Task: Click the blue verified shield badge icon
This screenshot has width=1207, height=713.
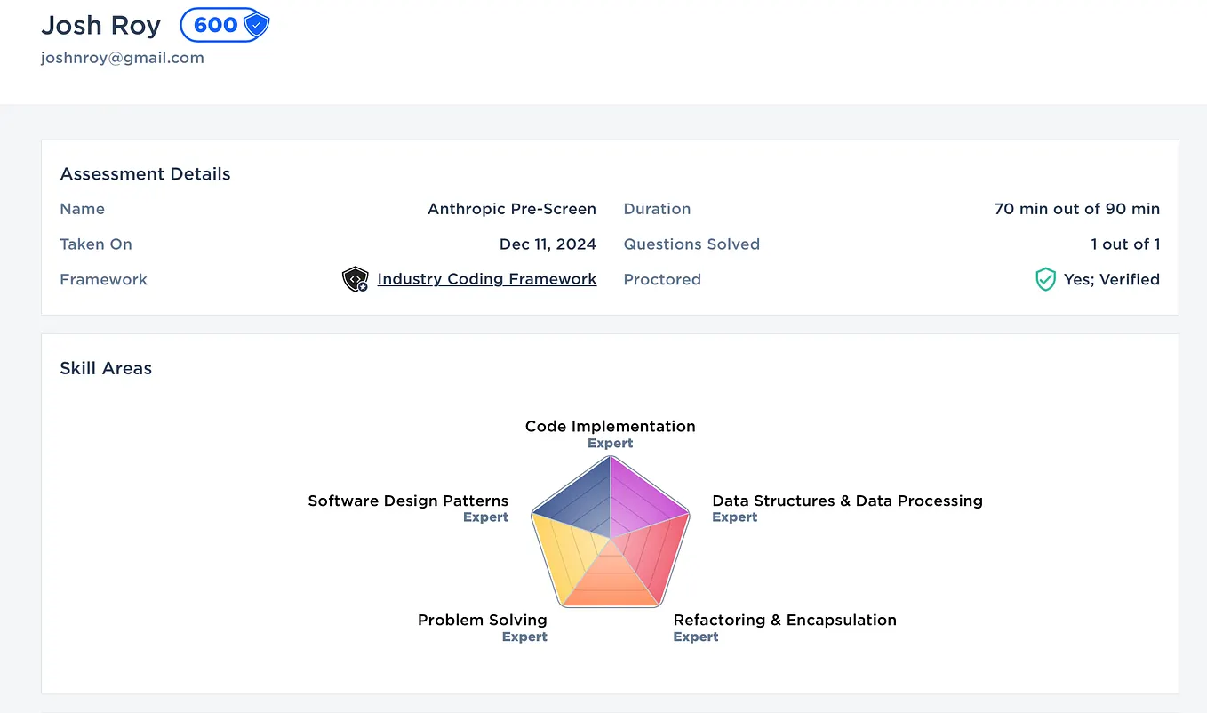Action: (256, 25)
